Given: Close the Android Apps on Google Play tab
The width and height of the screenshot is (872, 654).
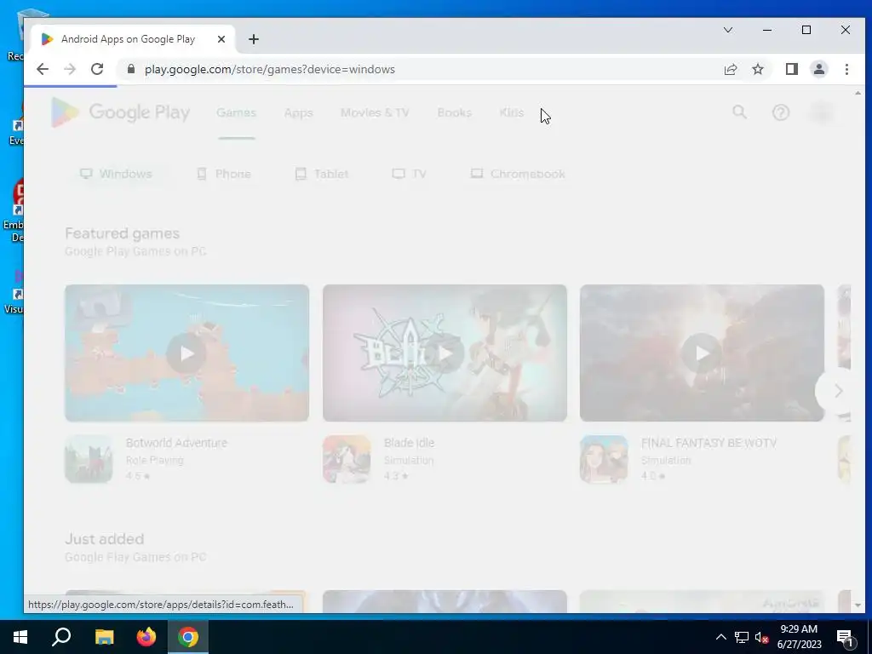Looking at the screenshot, I should click(221, 39).
